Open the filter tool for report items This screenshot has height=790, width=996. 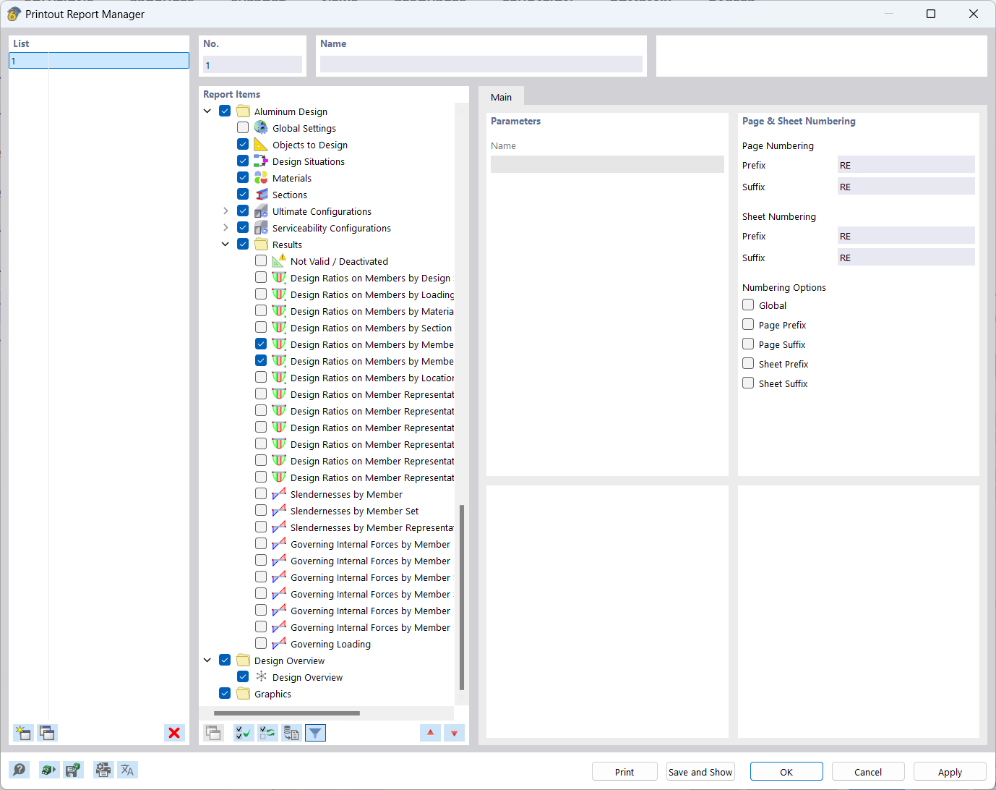tap(315, 733)
